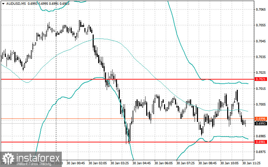The image size is (268, 167).
Task: Click the 30 Jan 10:05 time label
Action: tap(229, 163)
